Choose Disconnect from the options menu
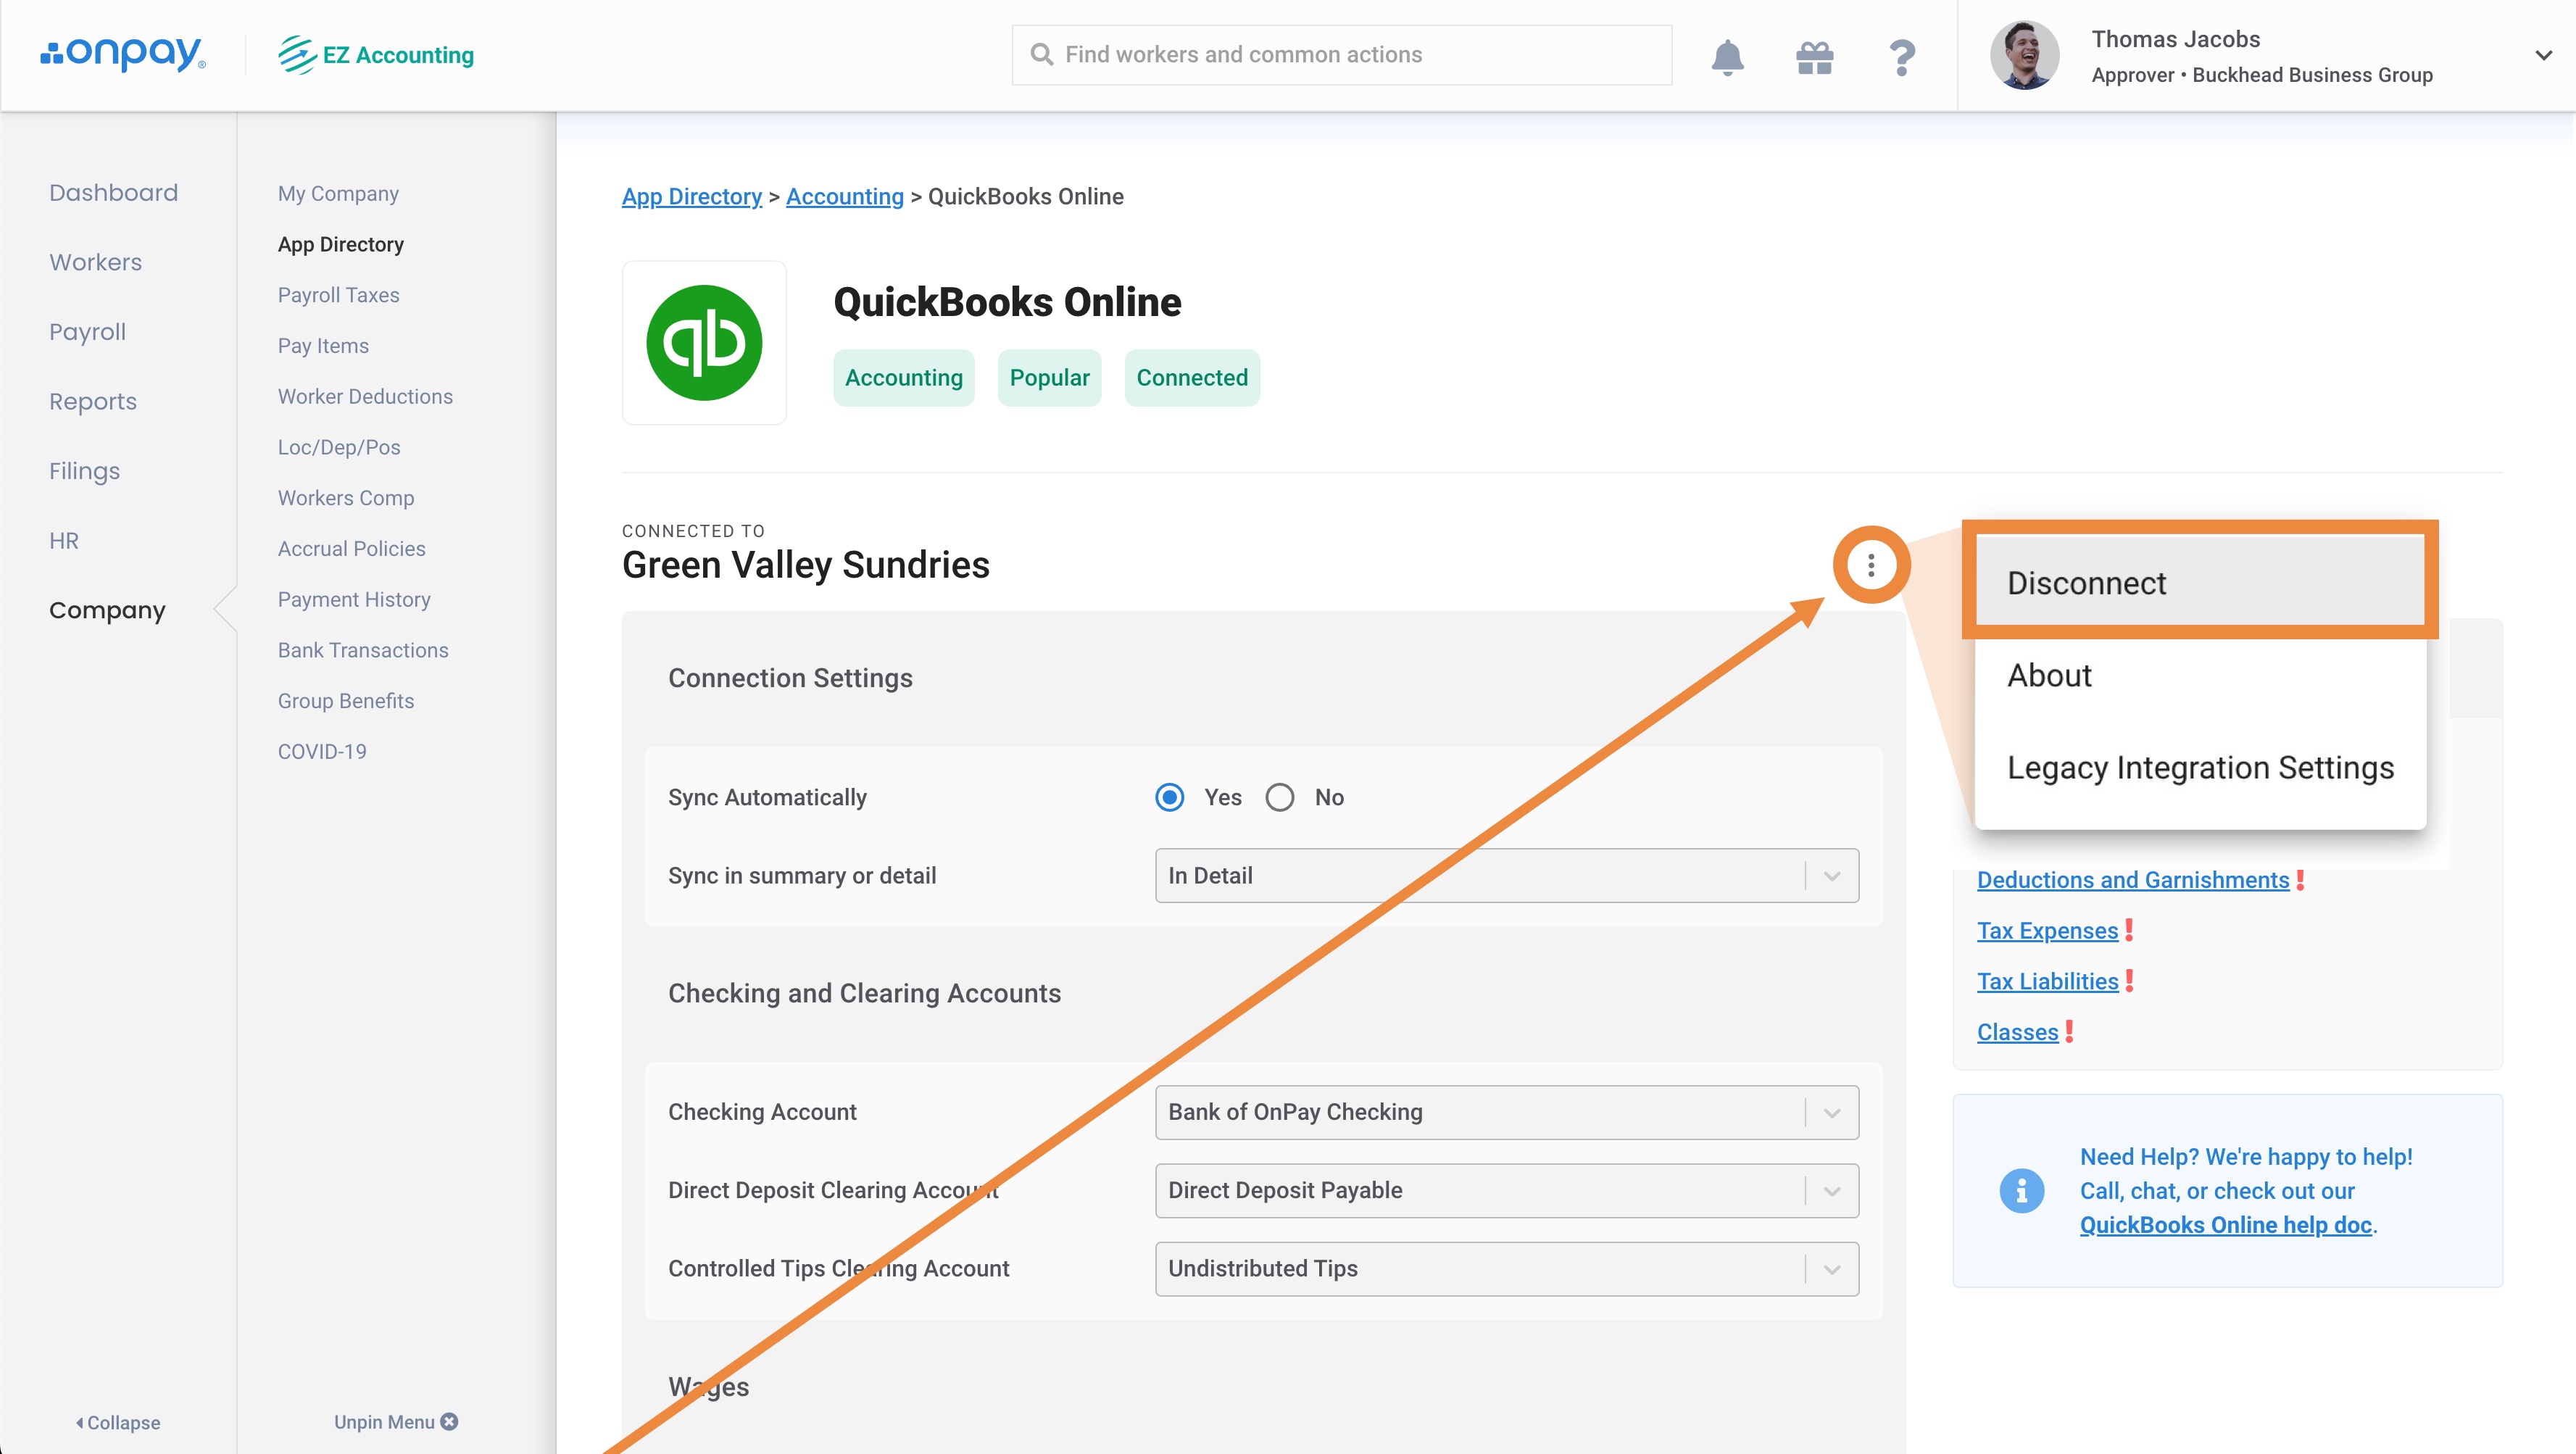Screen dimensions: 2576x1454 point(2200,583)
